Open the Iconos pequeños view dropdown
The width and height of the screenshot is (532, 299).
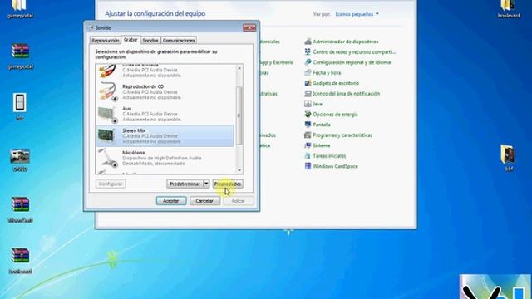click(357, 14)
